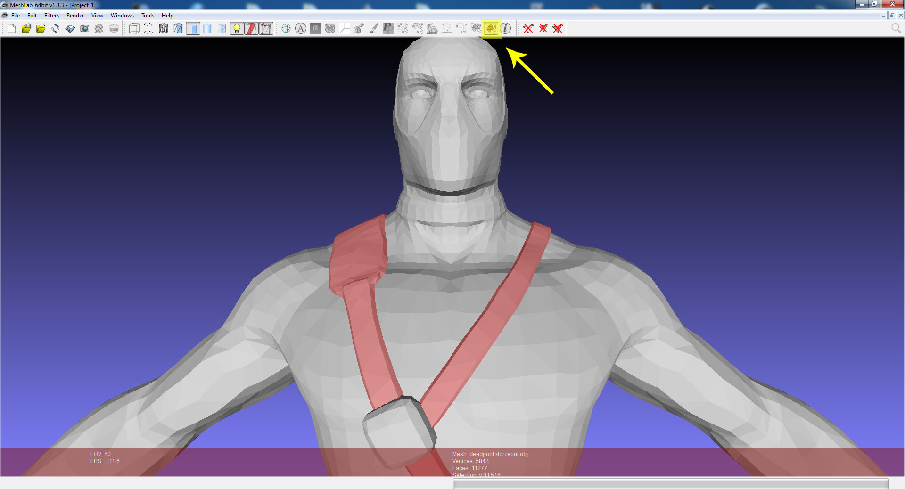Image resolution: width=905 pixels, height=489 pixels.
Task: Create a new empty project
Action: point(12,29)
